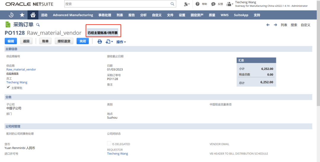
Task: Open the Raw_material_vendor supplier link
Action: coord(21,69)
